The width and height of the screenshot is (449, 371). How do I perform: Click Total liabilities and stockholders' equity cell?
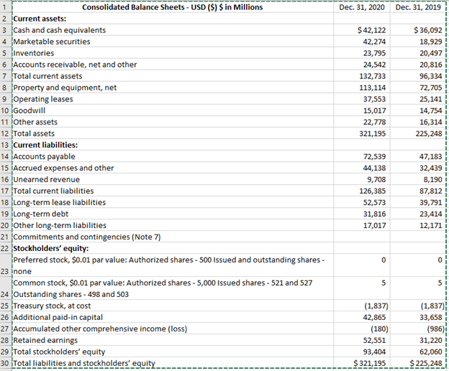173,363
